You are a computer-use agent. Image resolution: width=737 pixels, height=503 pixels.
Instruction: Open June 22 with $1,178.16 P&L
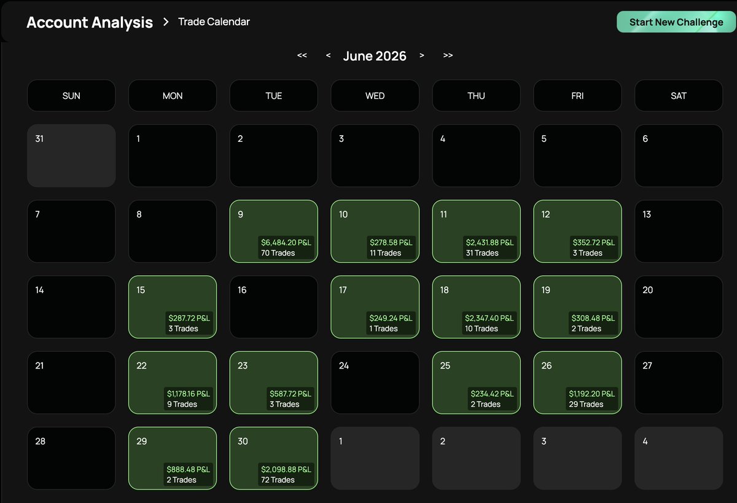point(173,383)
